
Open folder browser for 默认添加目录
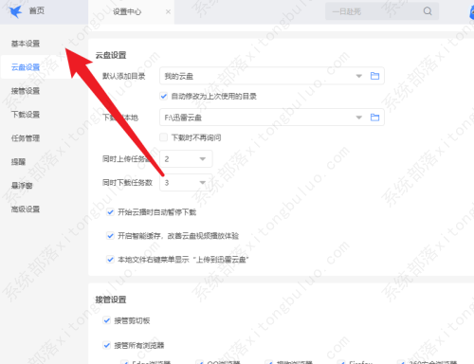(374, 76)
